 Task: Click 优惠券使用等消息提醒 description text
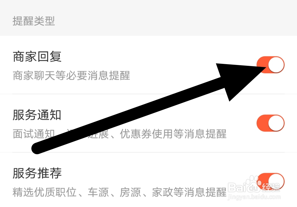click(x=173, y=134)
